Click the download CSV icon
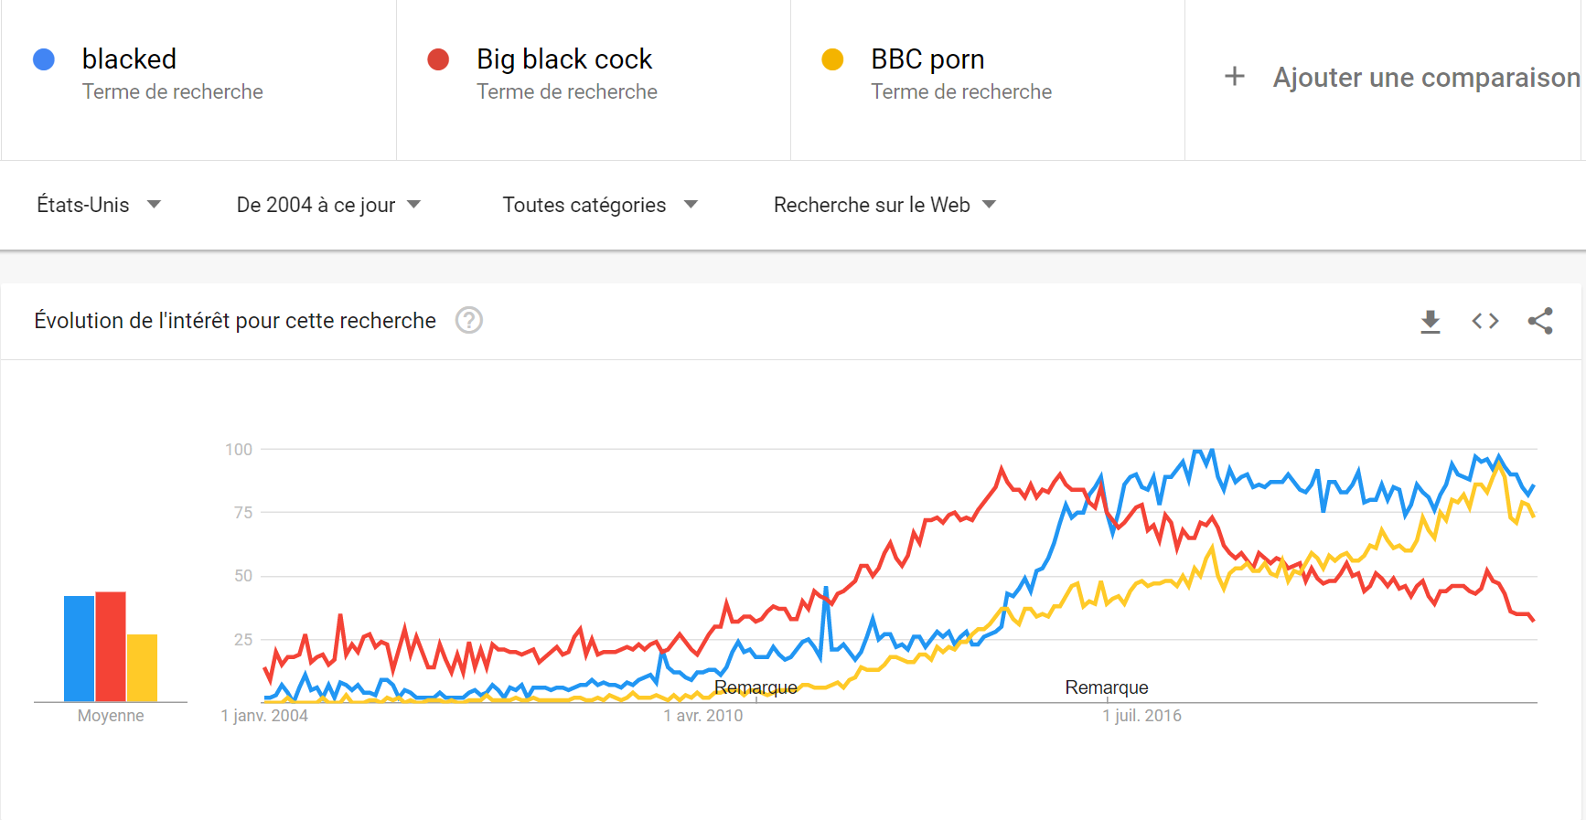The height and width of the screenshot is (820, 1586). [1431, 321]
